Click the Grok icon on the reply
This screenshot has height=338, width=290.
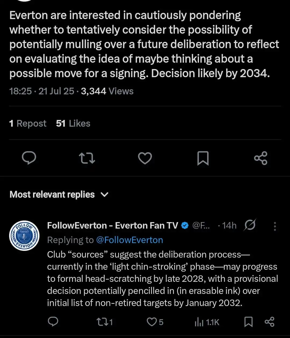pyautogui.click(x=249, y=225)
